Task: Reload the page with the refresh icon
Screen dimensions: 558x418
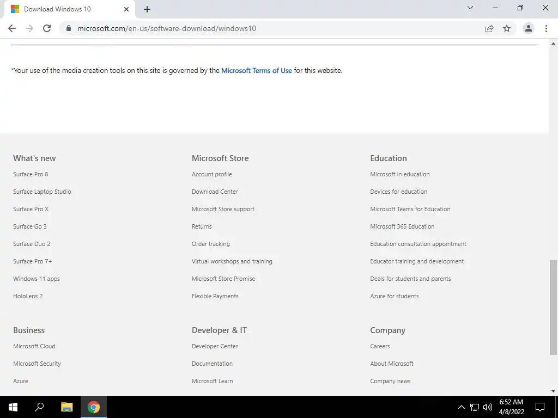Action: [47, 28]
